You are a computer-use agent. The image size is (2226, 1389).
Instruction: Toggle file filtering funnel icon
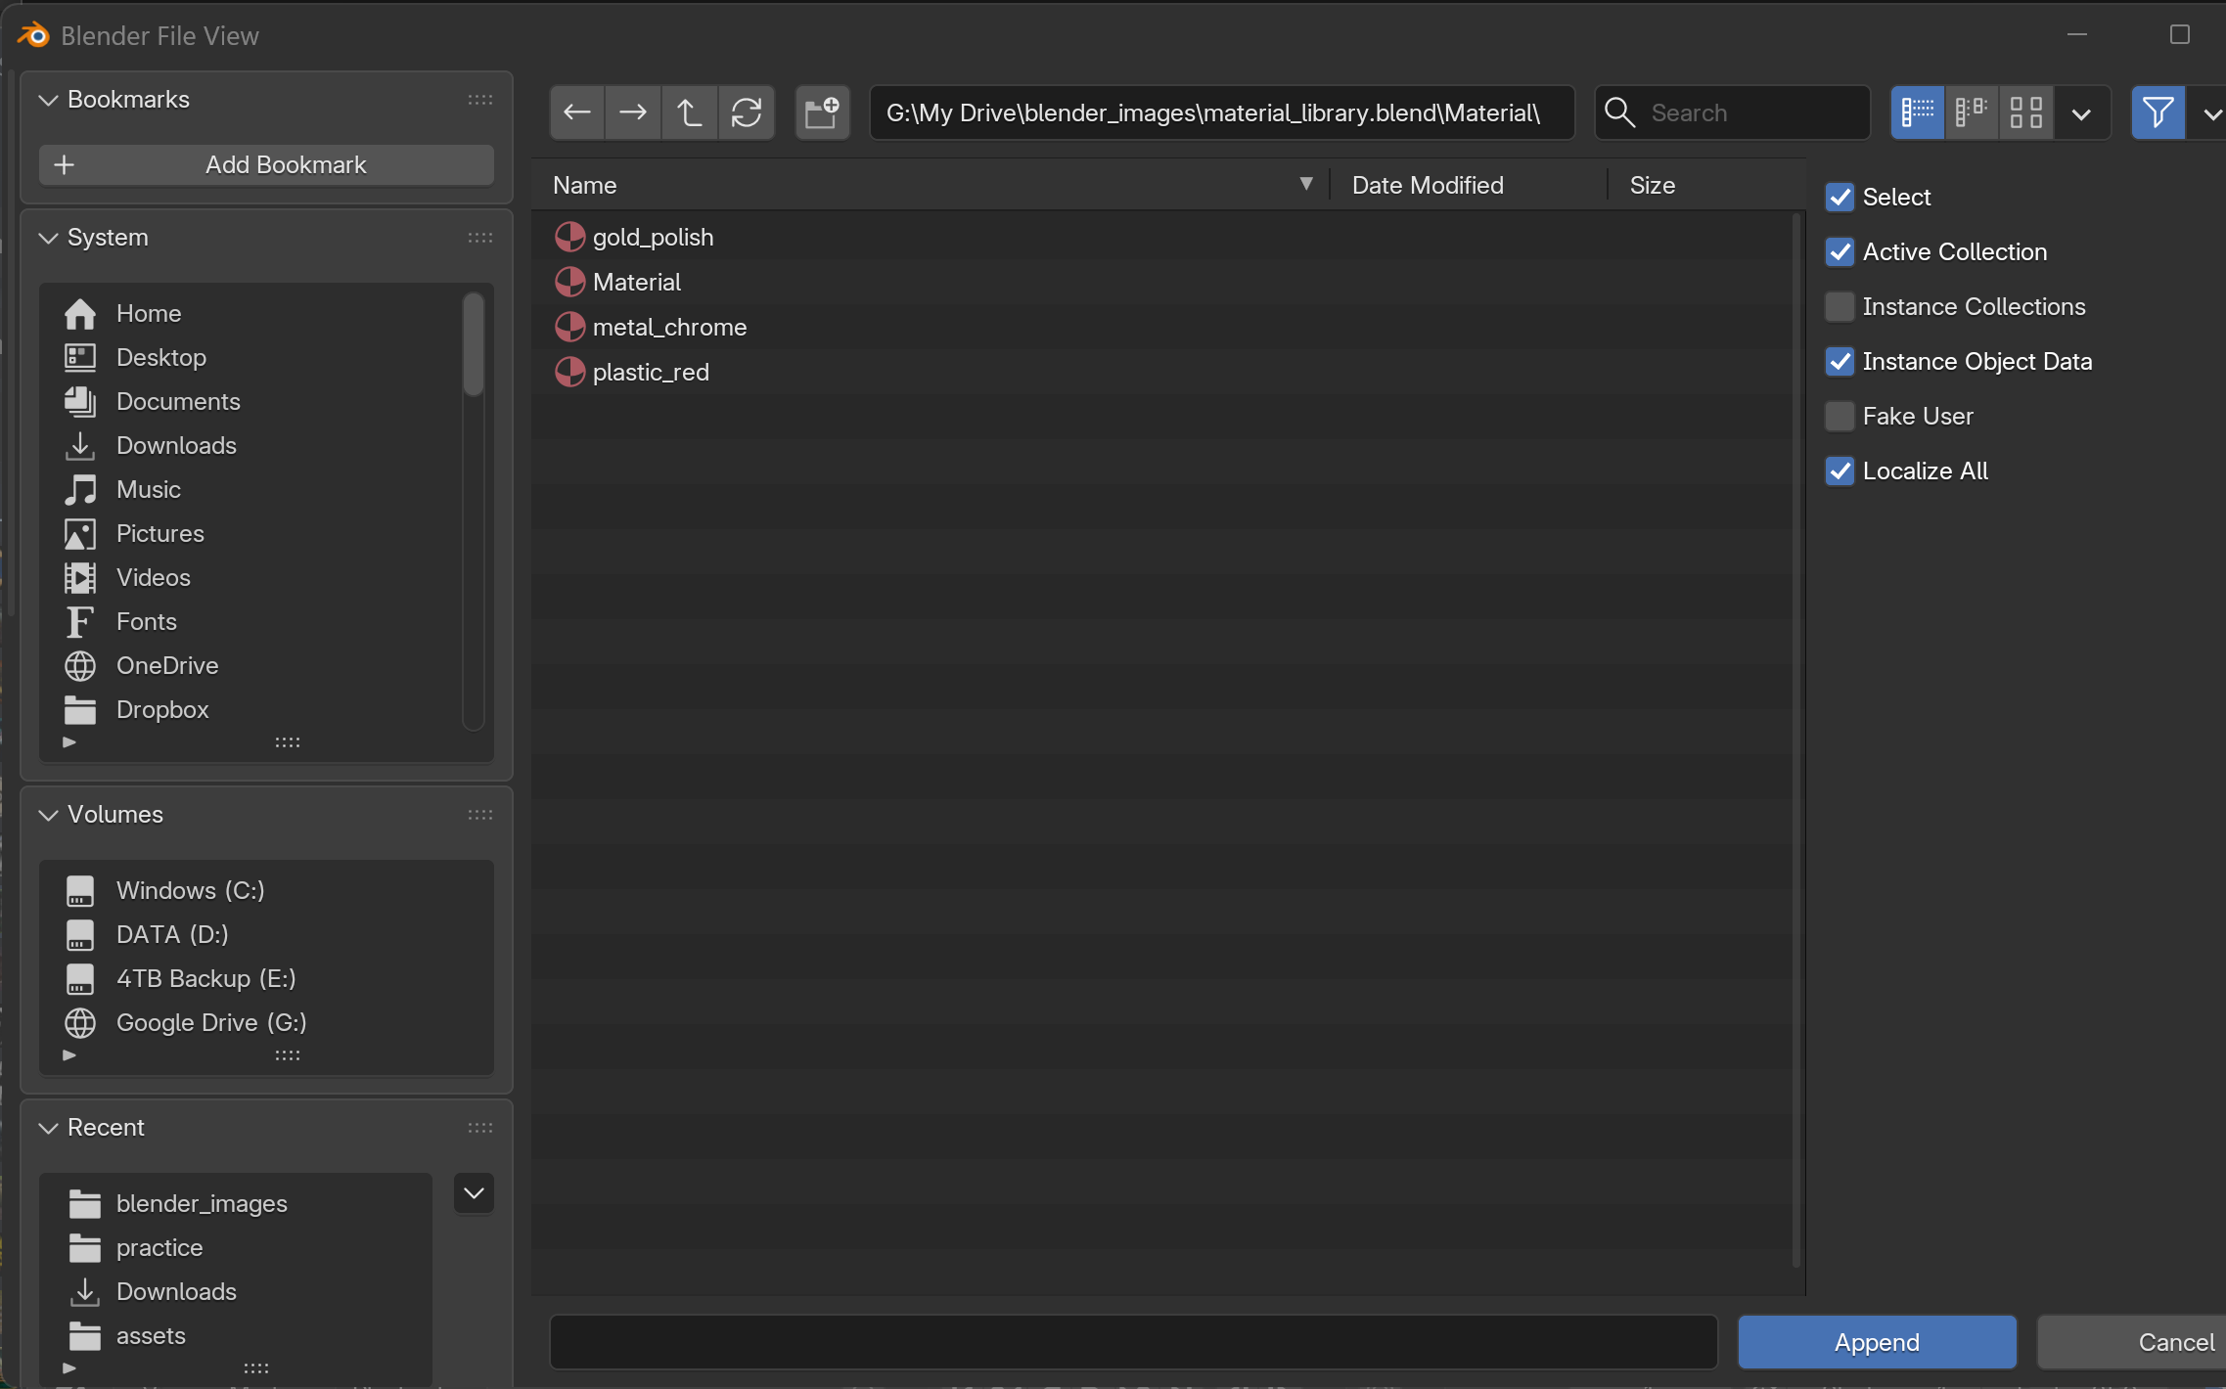2158,112
